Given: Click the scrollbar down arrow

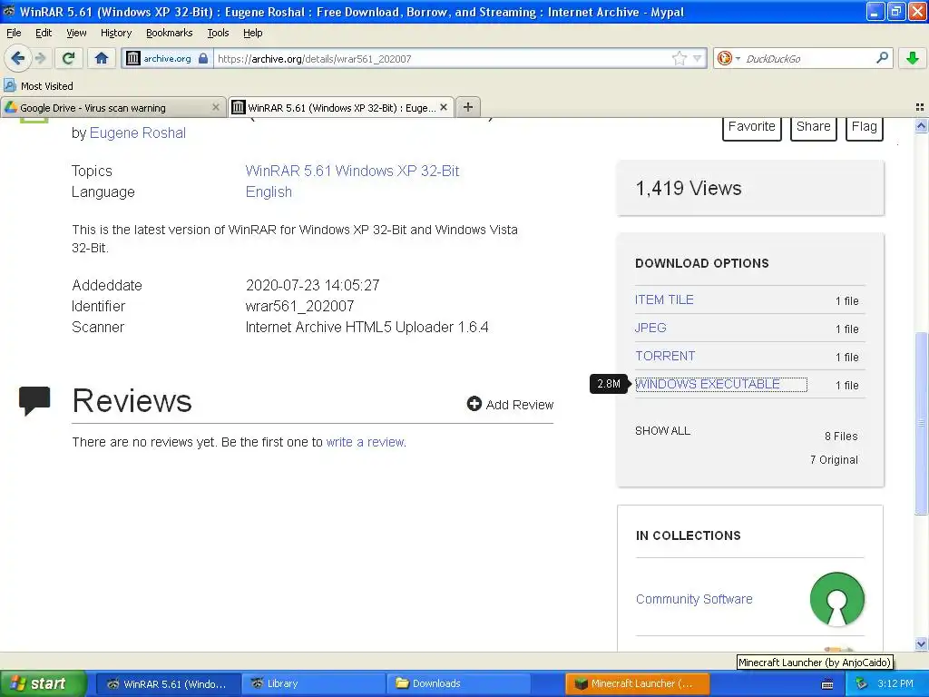Looking at the screenshot, I should coord(921,643).
